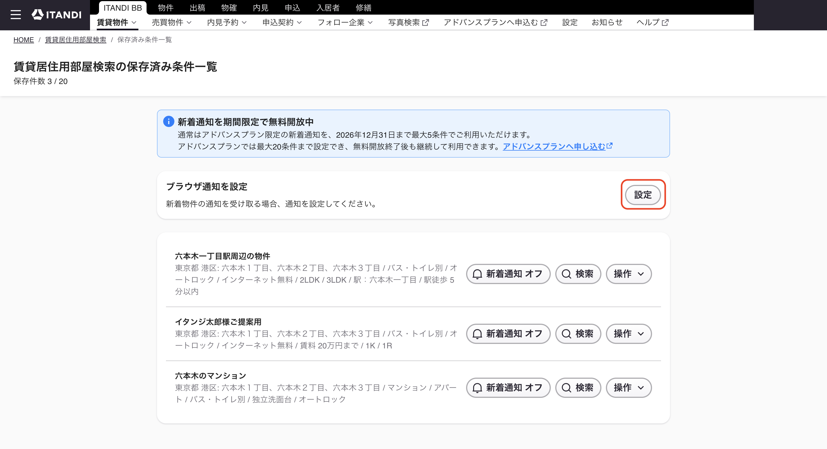Screen dimensions: 827x449
Task: Click the ITANDI logo
Action: pos(57,15)
